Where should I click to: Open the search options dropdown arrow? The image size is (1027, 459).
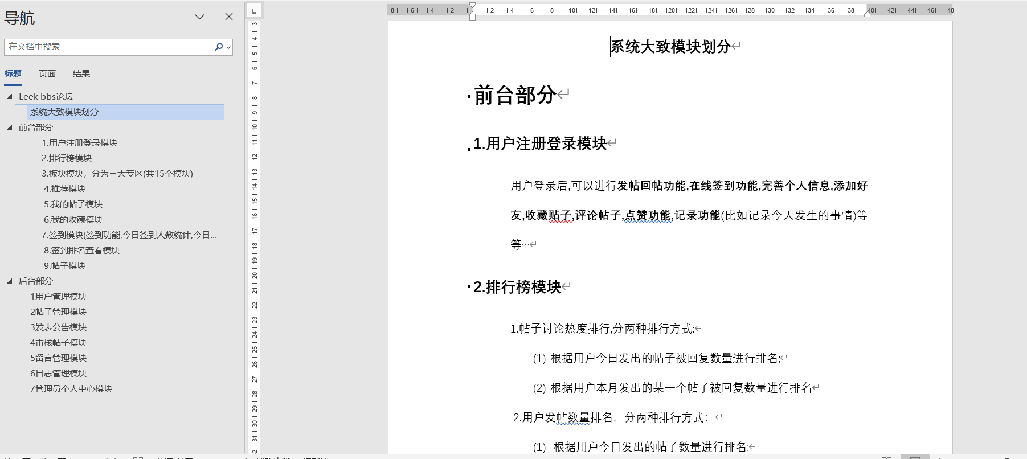coord(229,47)
